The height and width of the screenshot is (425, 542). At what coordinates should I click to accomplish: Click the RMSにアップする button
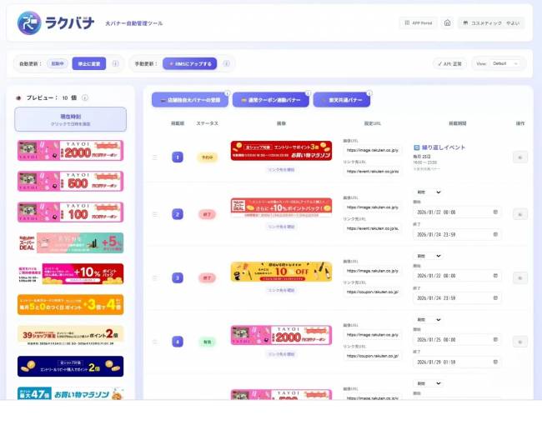[191, 63]
